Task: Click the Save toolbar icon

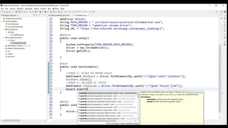Action: click(x=7, y=12)
